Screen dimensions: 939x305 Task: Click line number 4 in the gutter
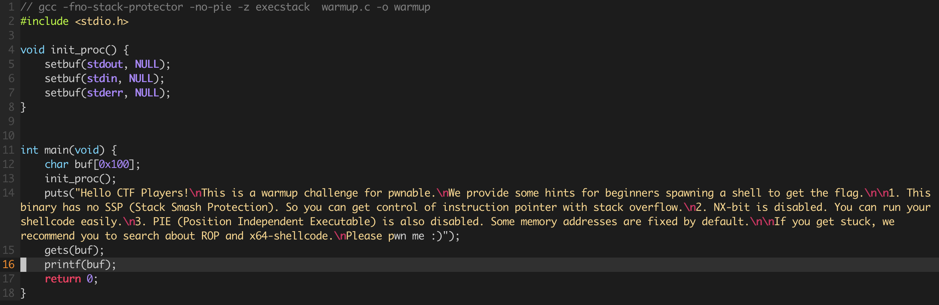click(11, 50)
